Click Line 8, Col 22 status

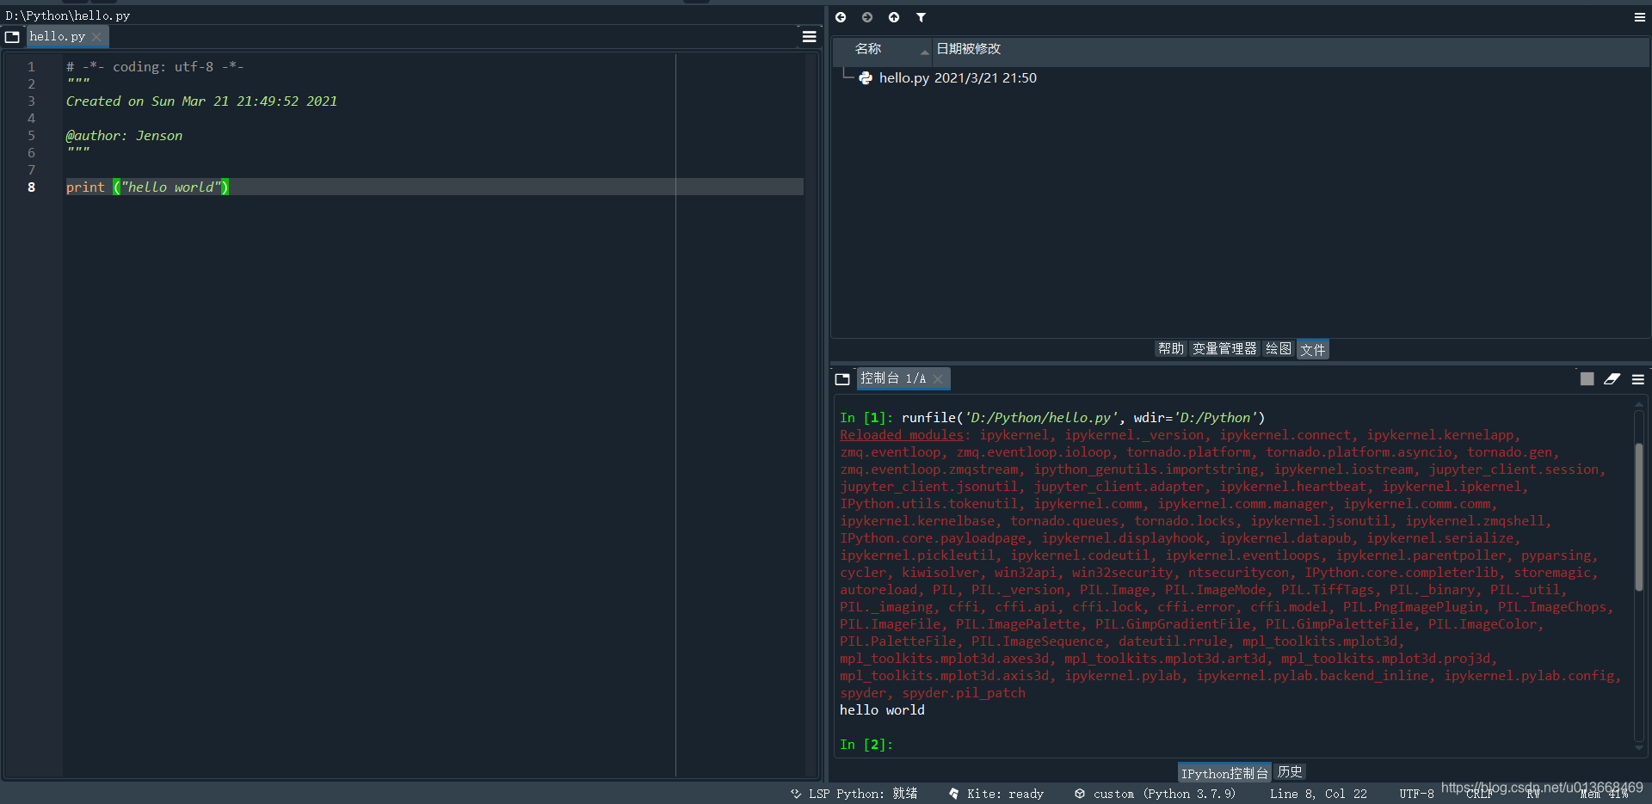coord(1318,794)
